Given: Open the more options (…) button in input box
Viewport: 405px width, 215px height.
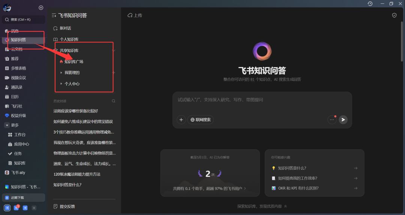Looking at the screenshot, I should (332, 120).
